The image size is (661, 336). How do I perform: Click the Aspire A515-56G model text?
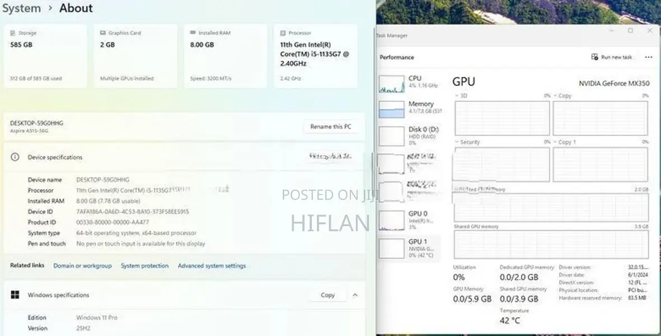click(29, 130)
